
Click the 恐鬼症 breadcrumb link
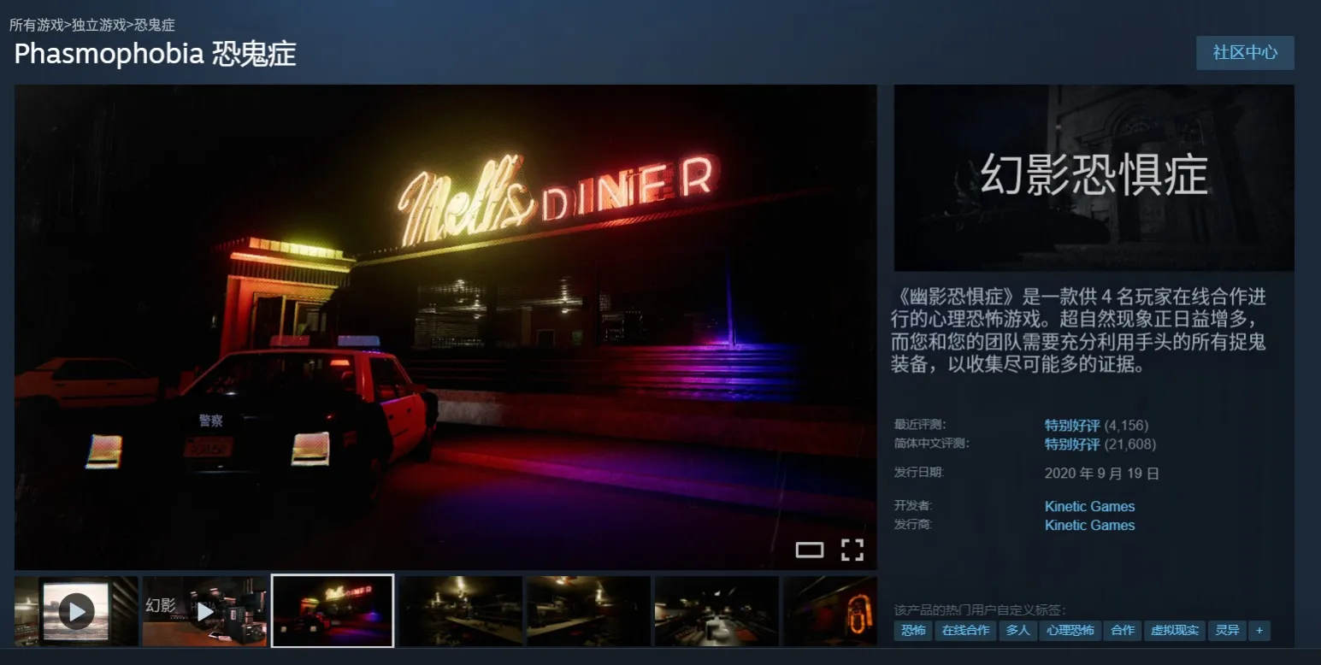tap(155, 26)
